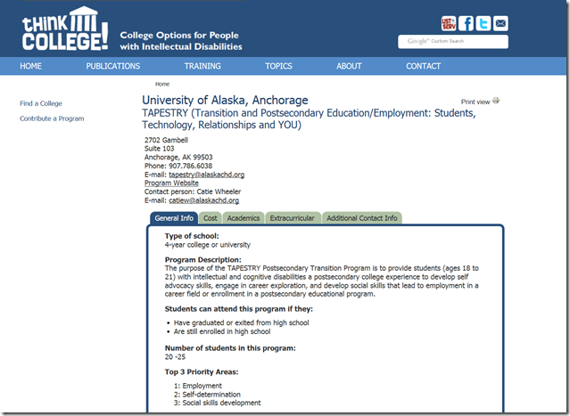Focus the Google Custom Search field
This screenshot has height=416, width=570.
(x=453, y=41)
